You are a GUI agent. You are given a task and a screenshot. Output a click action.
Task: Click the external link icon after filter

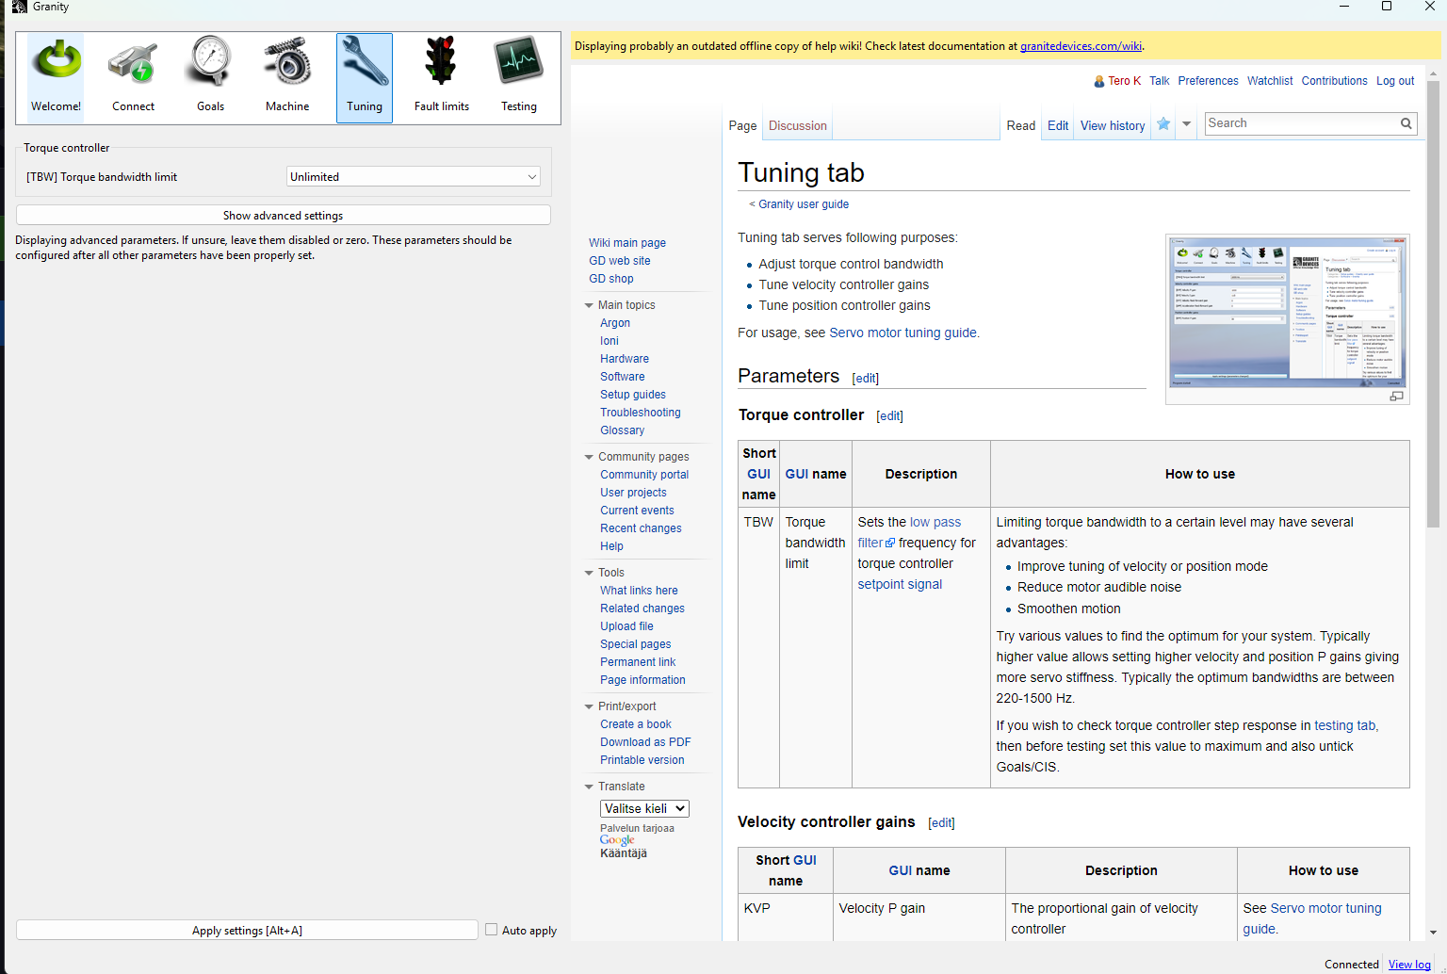click(x=890, y=544)
